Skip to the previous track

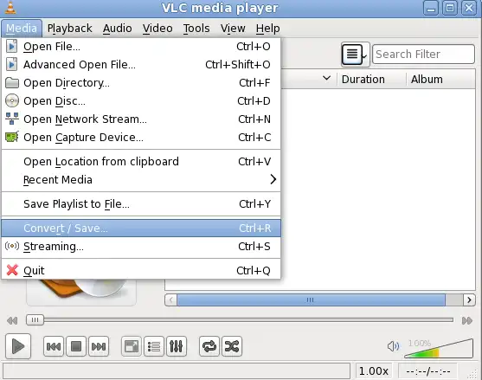click(x=54, y=346)
